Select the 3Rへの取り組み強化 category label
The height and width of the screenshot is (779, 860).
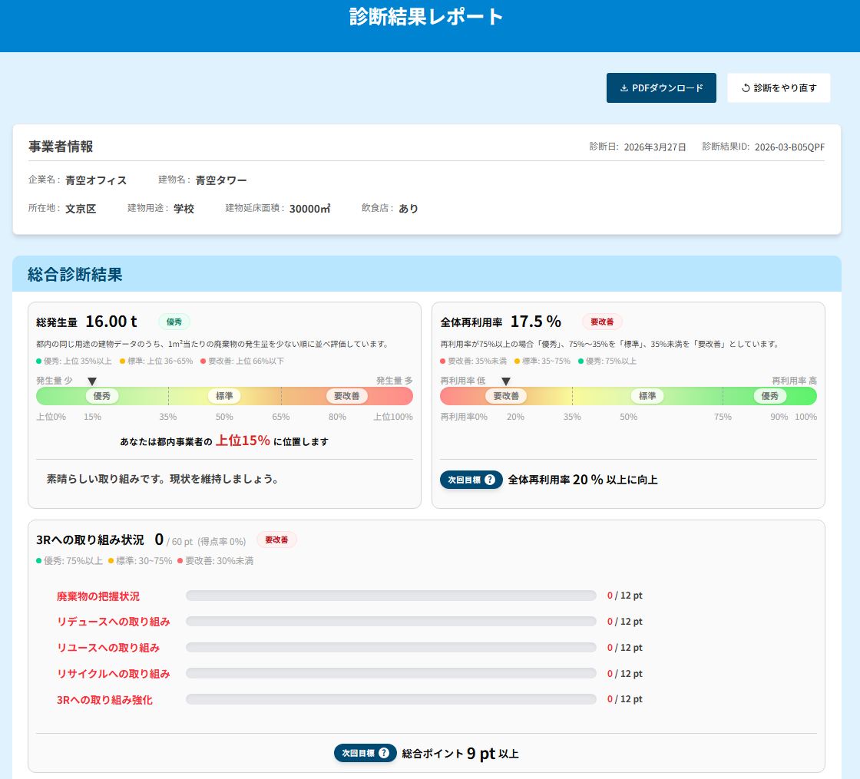coord(104,700)
